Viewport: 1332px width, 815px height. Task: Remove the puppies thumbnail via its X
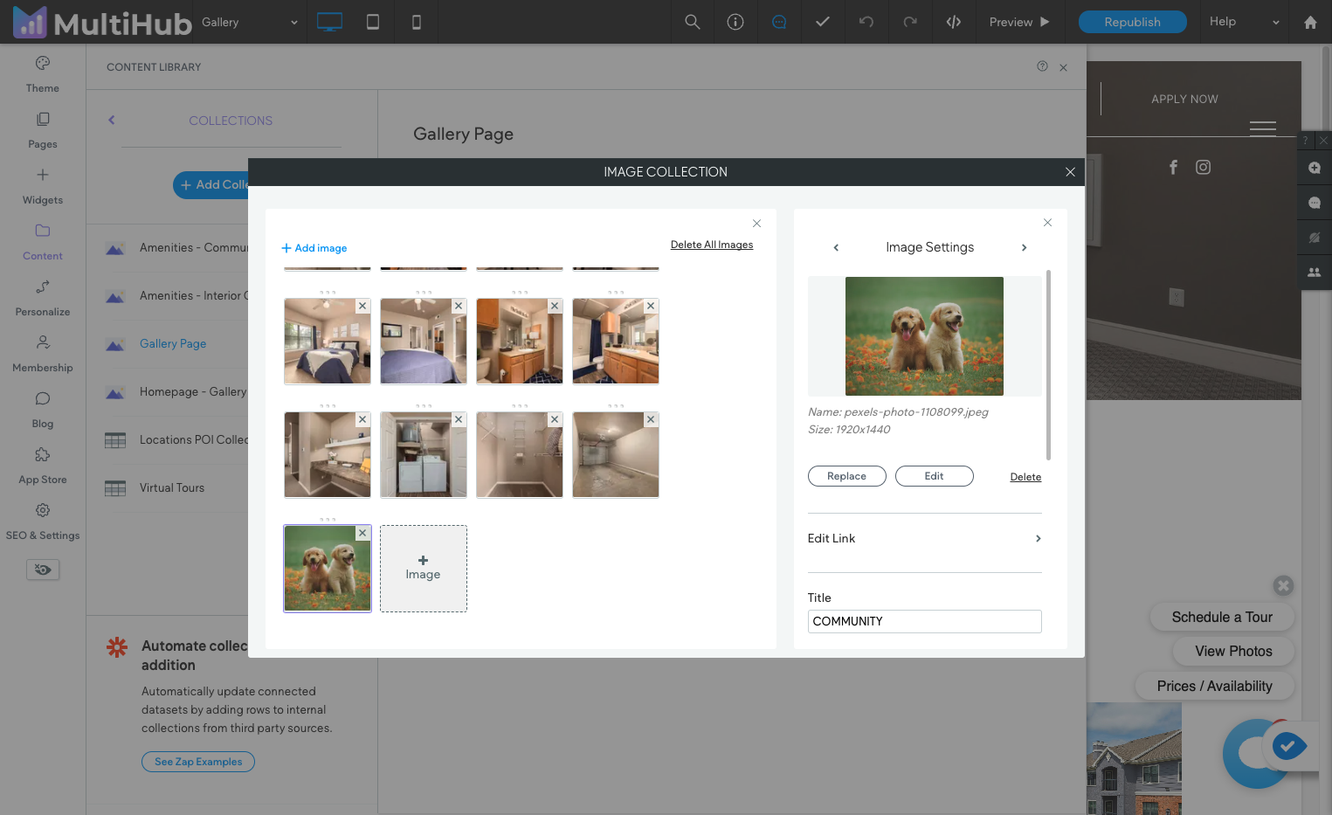click(x=362, y=533)
